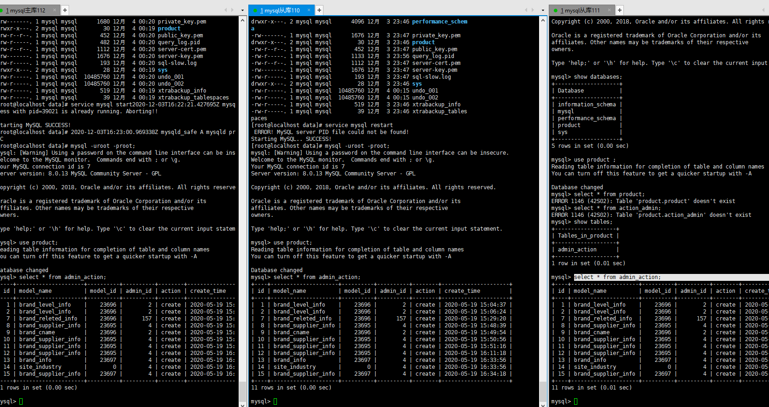Image resolution: width=769 pixels, height=407 pixels.
Task: Click 'ERROR! MySQL server PID file' line
Action: point(331,132)
